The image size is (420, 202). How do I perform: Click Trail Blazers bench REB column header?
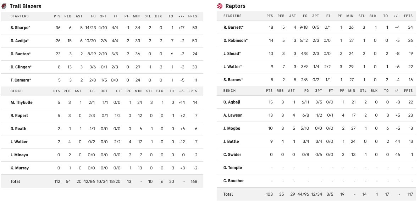[67, 91]
